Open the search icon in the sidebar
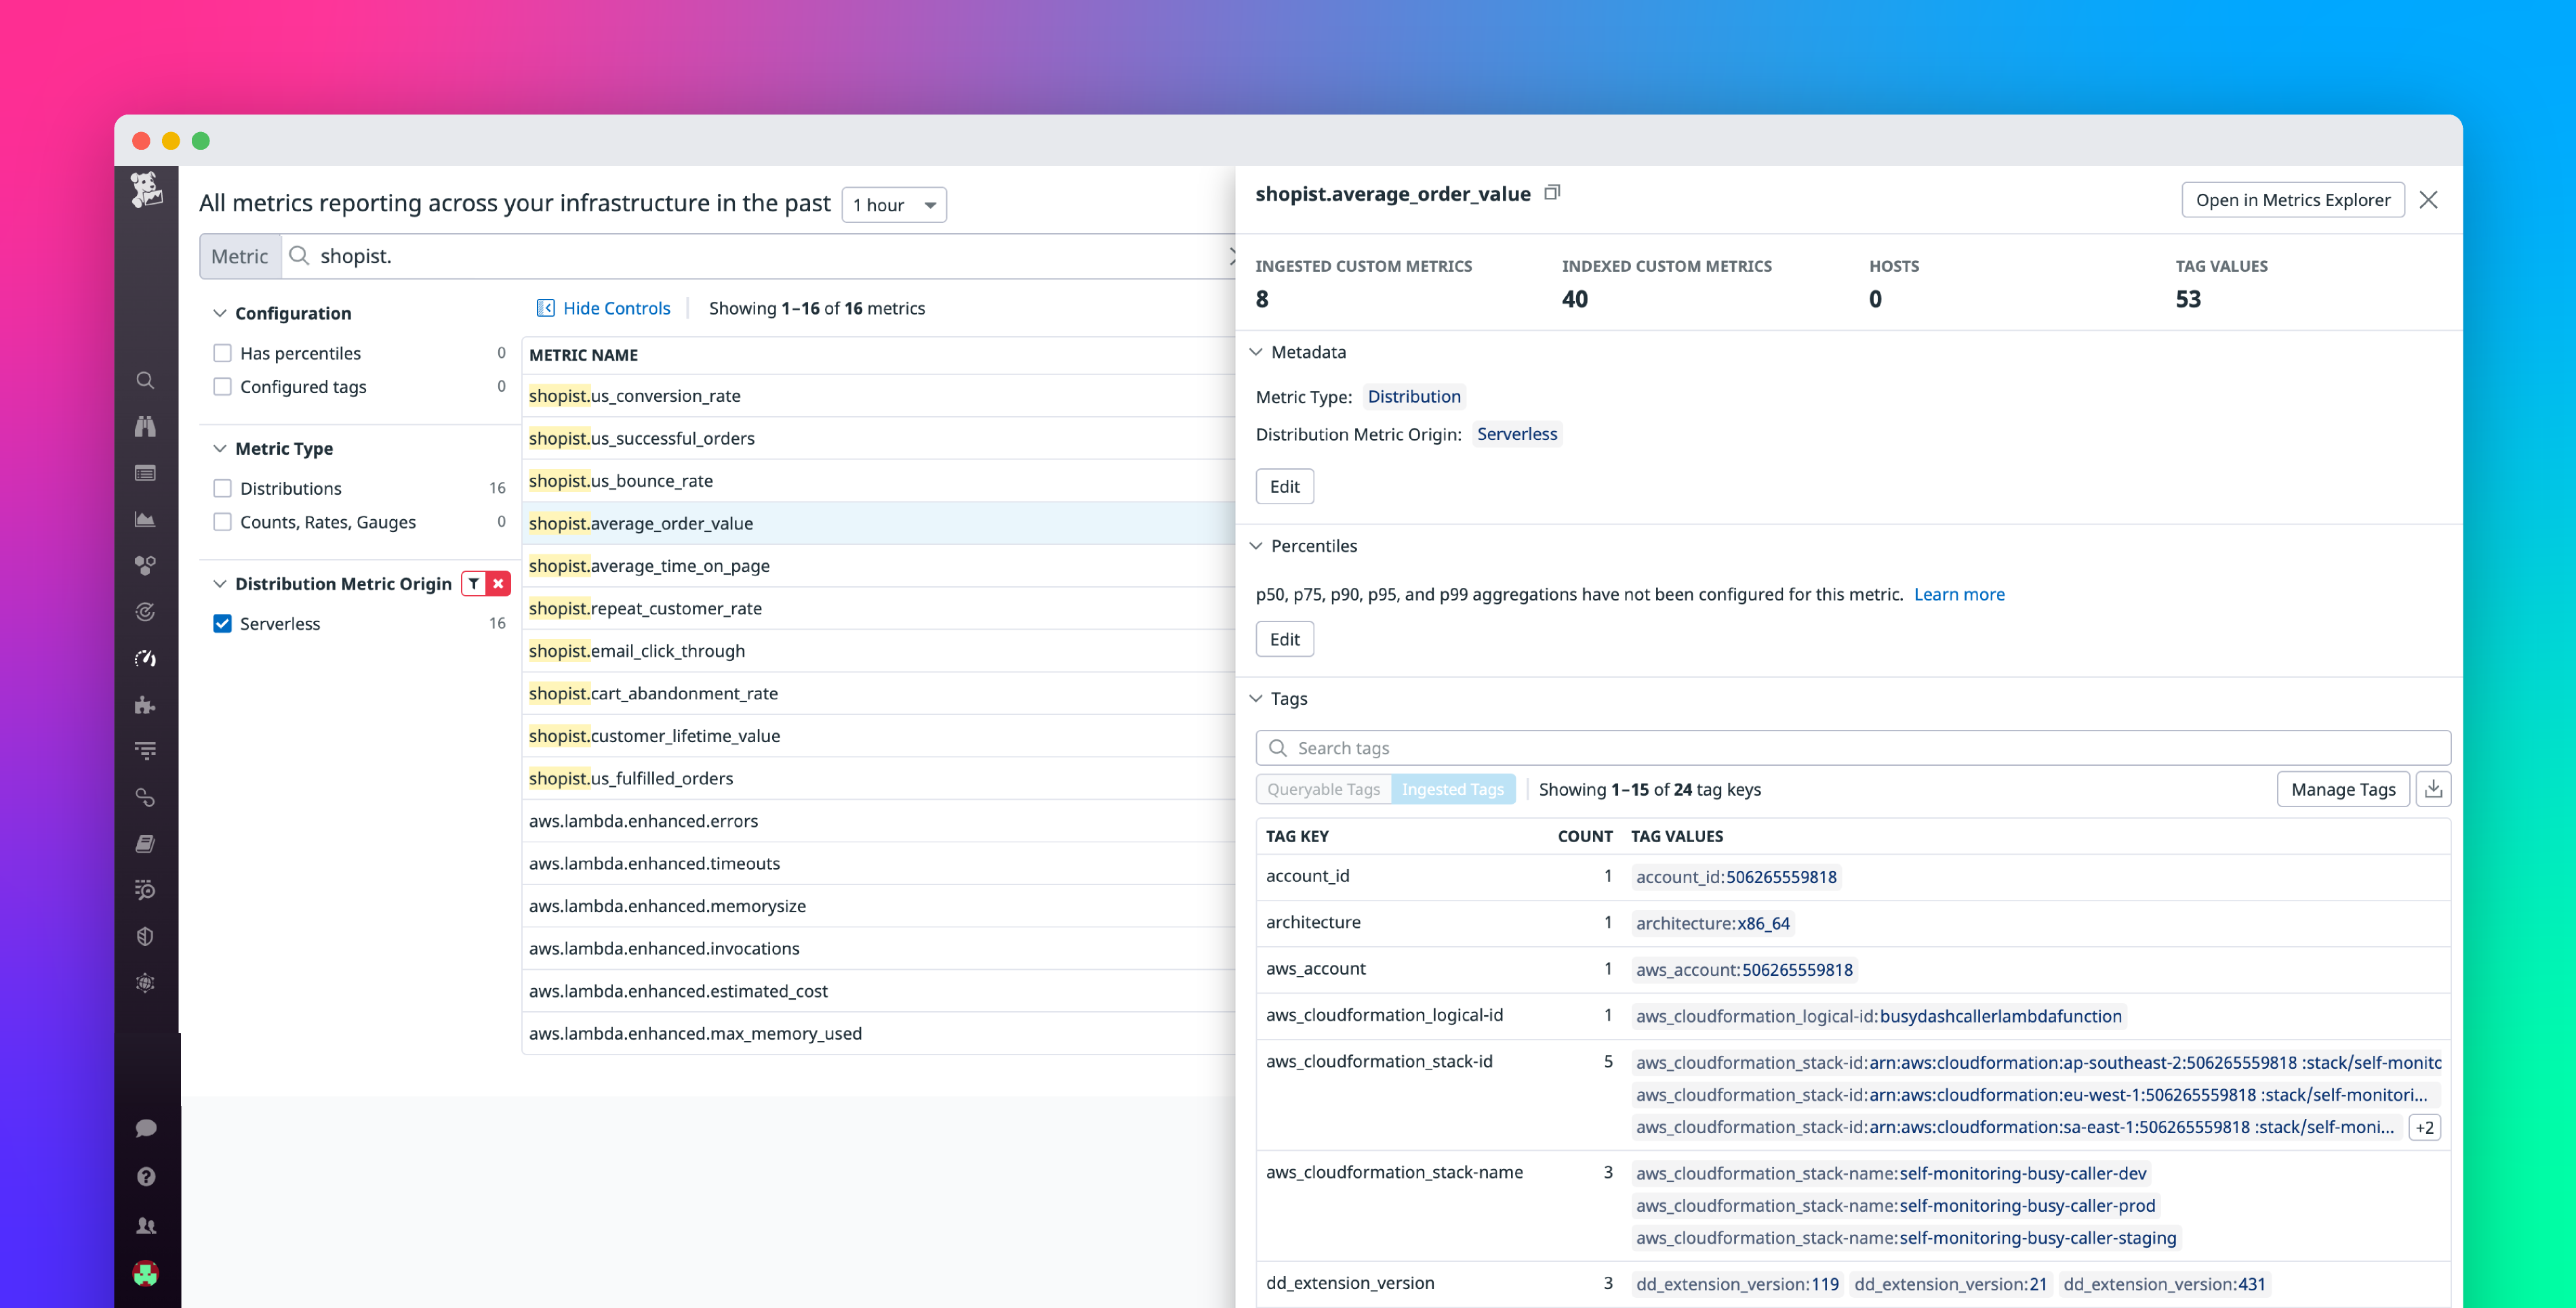The image size is (2576, 1308). click(146, 380)
